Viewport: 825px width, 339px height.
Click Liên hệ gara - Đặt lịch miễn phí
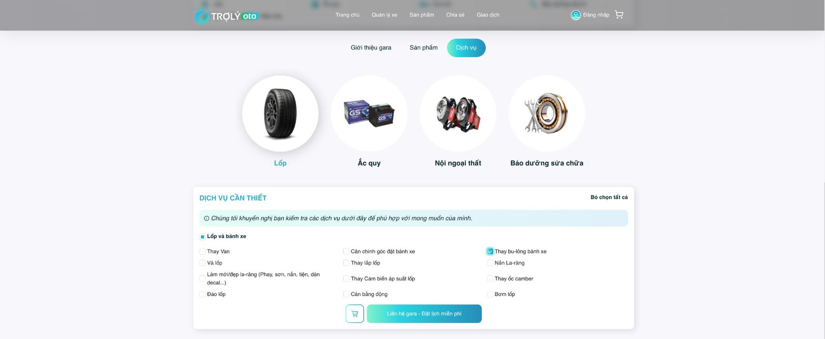424,313
